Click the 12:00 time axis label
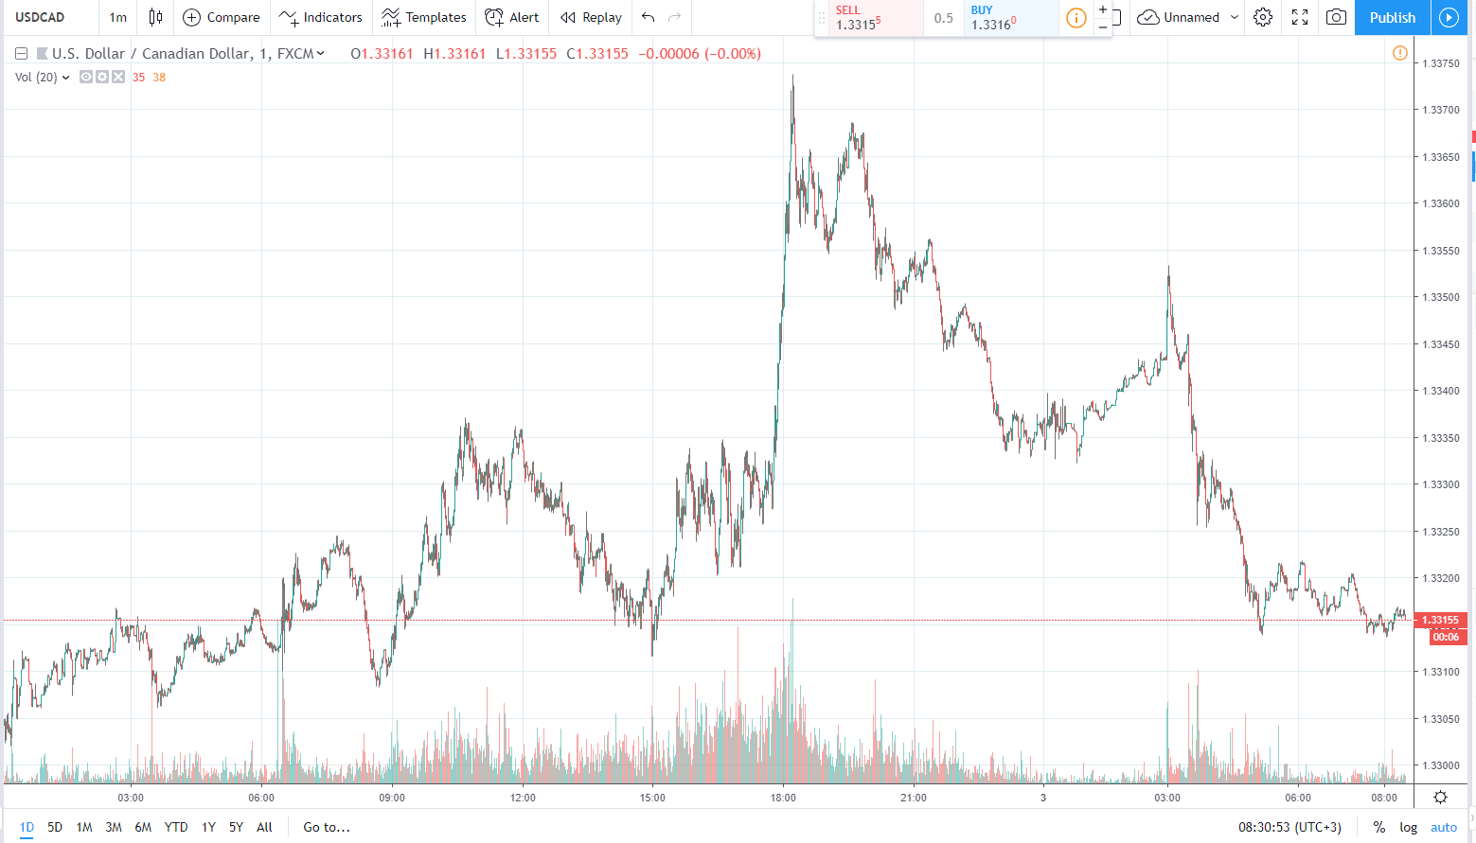Viewport: 1476px width, 843px height. (523, 798)
